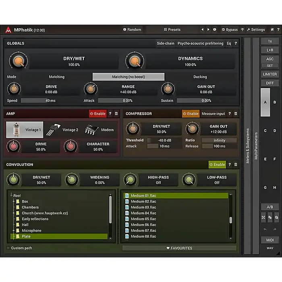Open the Favourites button

[x=179, y=248]
